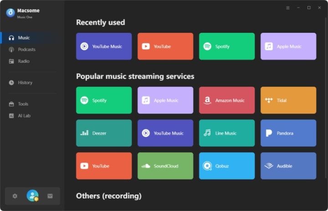Screen dimensions: 328x211
Task: Minimize the Macsome window
Action: (298, 8)
